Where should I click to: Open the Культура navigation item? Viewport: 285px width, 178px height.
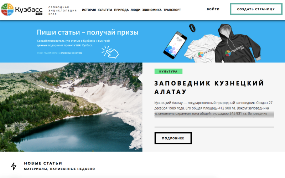tap(105, 10)
